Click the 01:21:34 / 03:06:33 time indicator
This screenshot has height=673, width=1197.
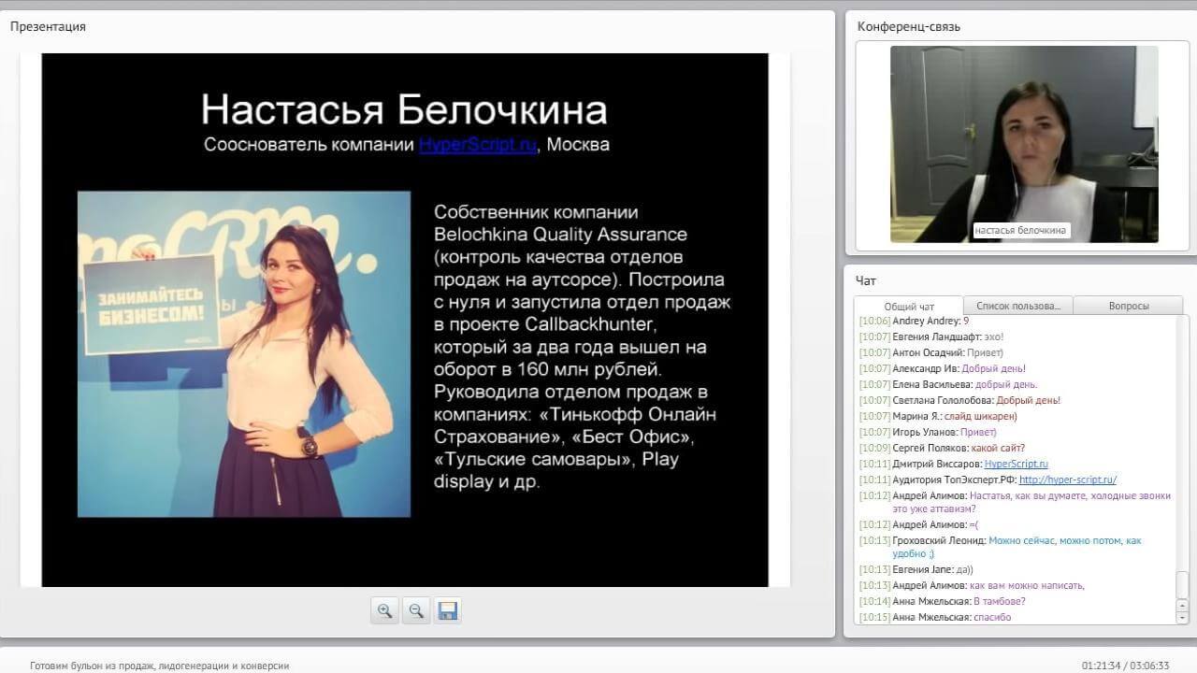(1126, 666)
